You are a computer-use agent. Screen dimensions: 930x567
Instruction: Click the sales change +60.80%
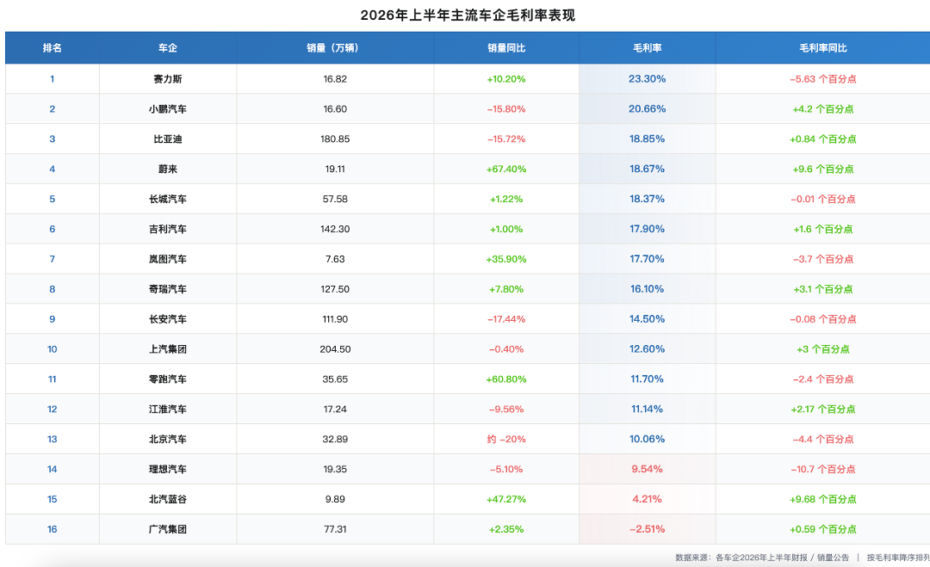pos(506,379)
